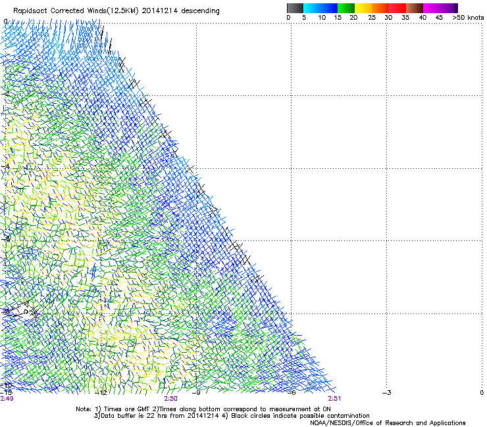Click the '-9' longitude axis label

(196, 393)
